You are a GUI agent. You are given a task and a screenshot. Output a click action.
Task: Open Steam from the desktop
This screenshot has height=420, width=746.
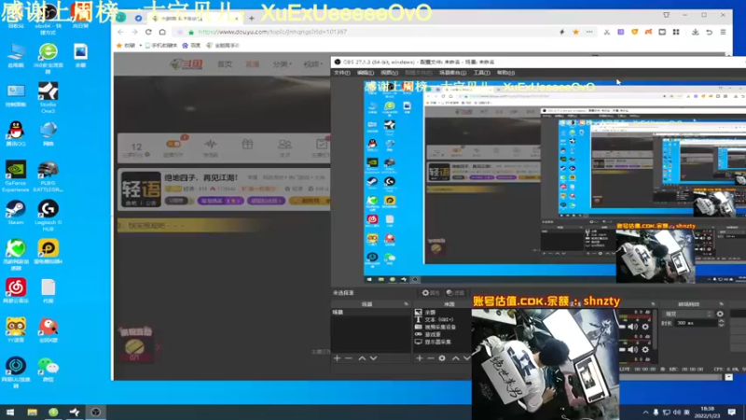[x=16, y=213]
